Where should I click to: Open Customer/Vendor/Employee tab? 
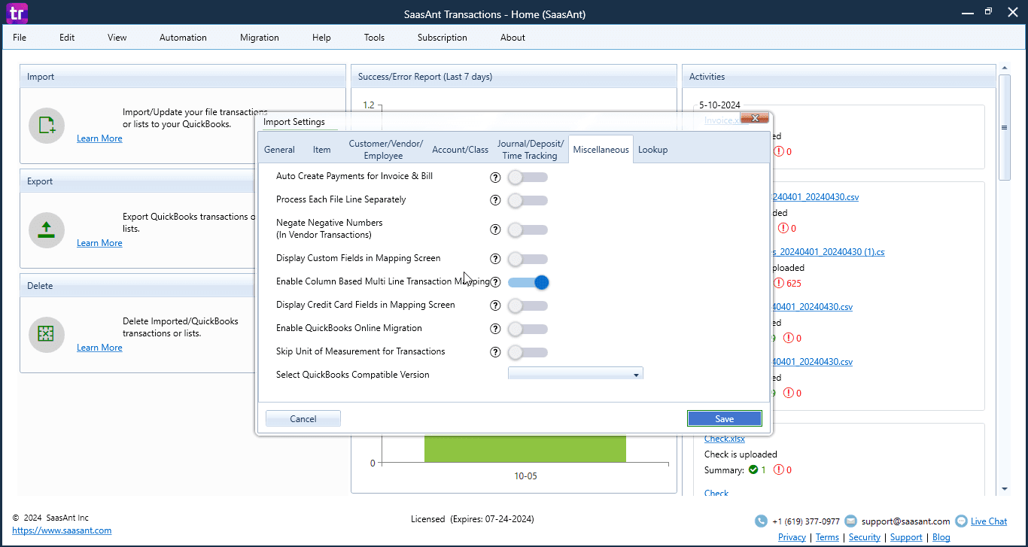coord(385,149)
